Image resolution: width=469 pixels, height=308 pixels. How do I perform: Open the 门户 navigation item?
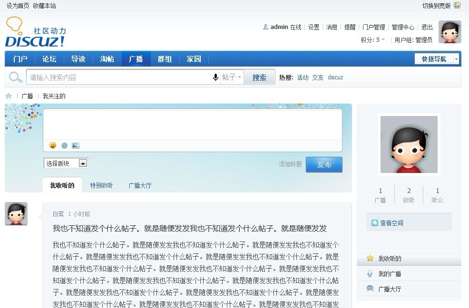click(x=20, y=59)
